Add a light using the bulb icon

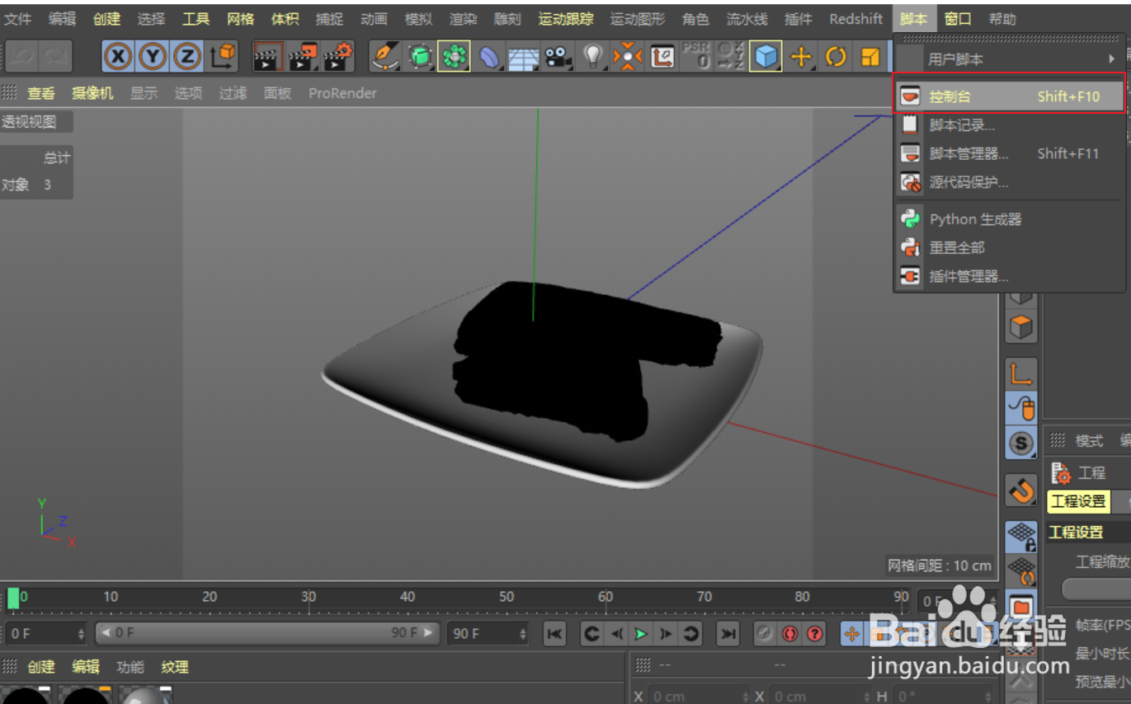(592, 56)
